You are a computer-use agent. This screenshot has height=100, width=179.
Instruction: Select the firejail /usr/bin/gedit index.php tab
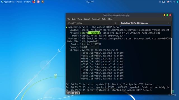pos(145,23)
